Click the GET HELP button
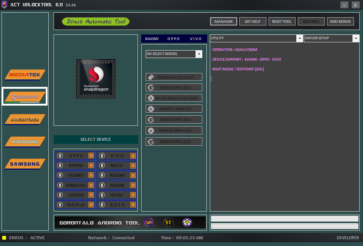Viewport: 363px width, 246px height. click(x=252, y=21)
